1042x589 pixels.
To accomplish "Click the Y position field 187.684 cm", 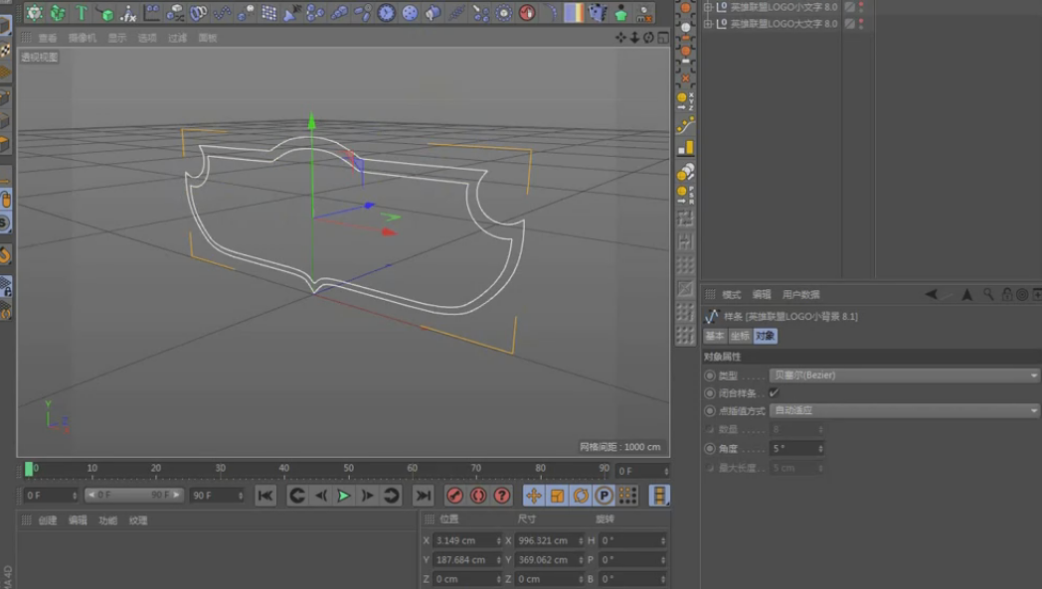I will [467, 560].
